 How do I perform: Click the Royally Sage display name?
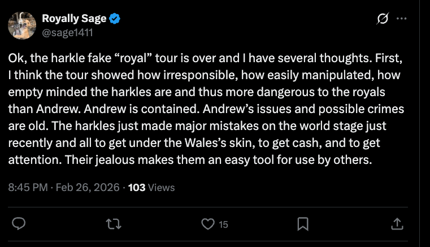pos(74,19)
